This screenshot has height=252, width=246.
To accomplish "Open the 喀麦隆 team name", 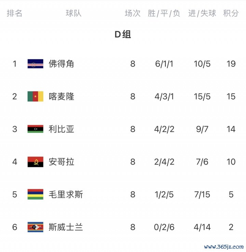I will pos(61,96).
